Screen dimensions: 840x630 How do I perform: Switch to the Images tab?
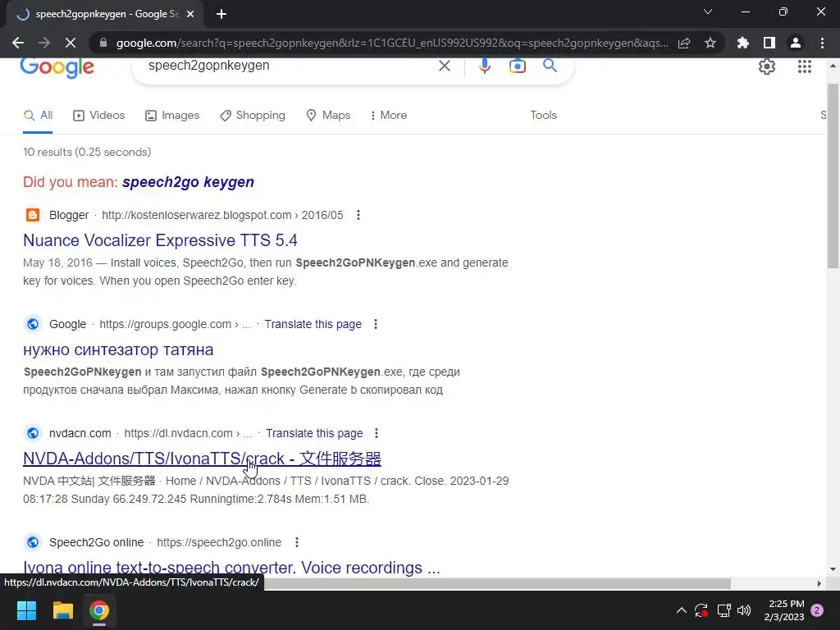pos(172,115)
